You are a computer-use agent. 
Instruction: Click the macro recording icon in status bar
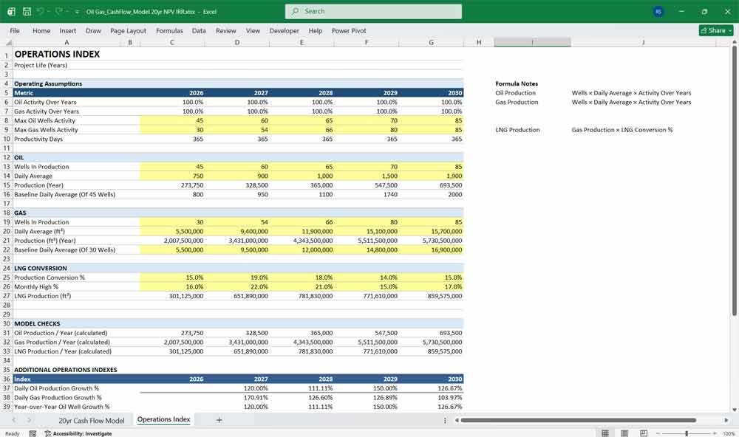(x=33, y=433)
